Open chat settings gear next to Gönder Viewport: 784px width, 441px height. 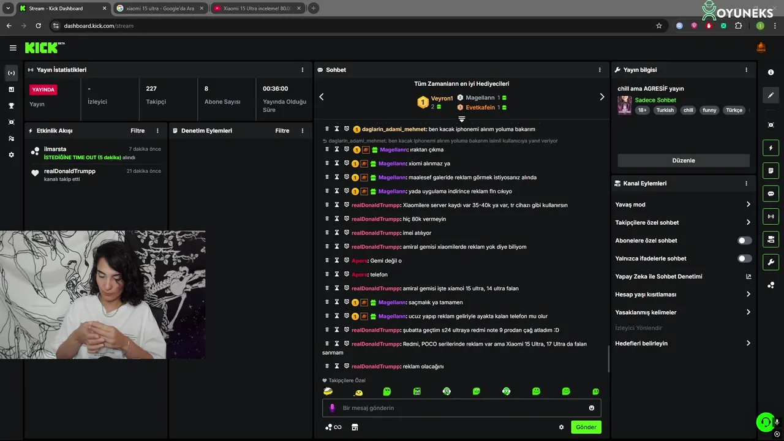pyautogui.click(x=561, y=428)
